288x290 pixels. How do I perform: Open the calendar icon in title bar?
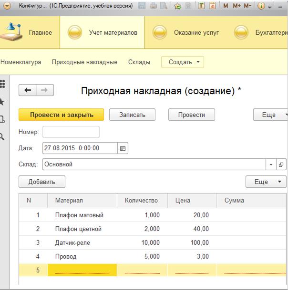tap(212, 6)
